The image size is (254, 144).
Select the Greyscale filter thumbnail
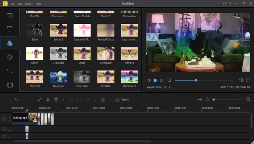click(x=58, y=54)
